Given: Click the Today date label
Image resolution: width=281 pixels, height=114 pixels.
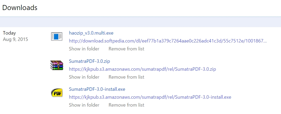Looking at the screenshot, I should [x=9, y=33].
